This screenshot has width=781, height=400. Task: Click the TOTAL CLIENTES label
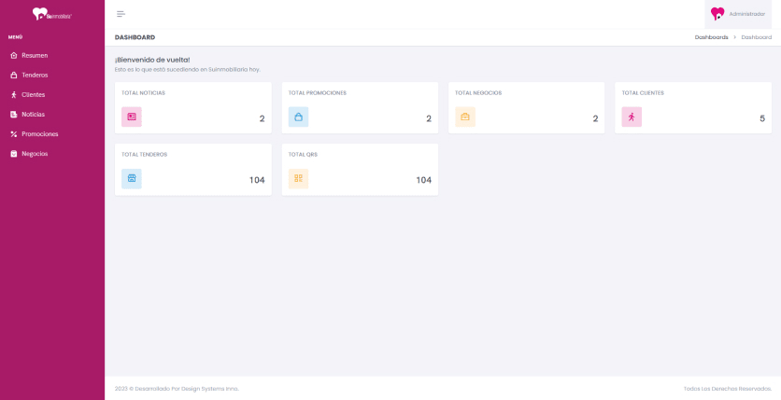pyautogui.click(x=643, y=93)
